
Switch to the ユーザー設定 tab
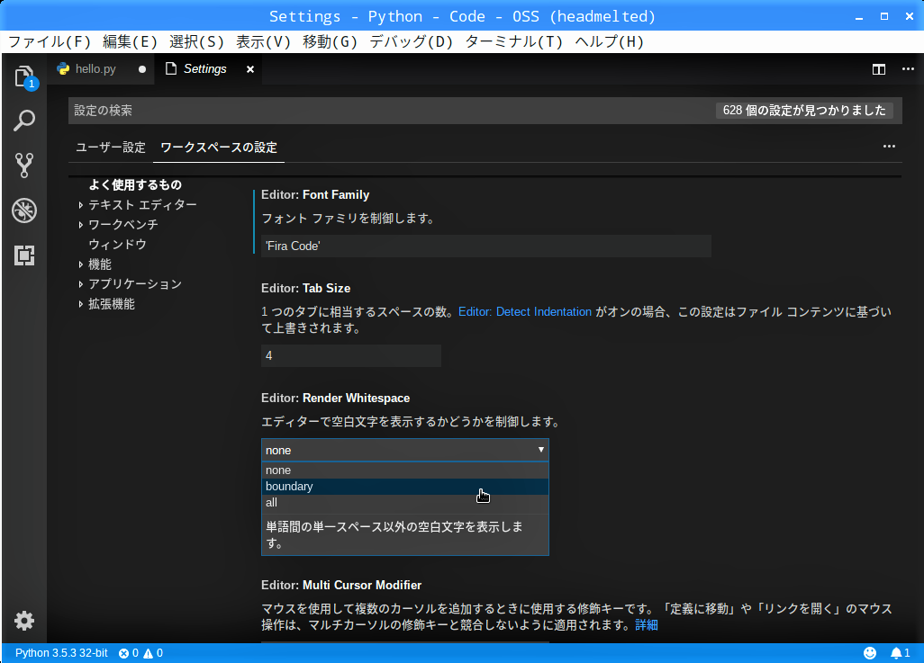[x=110, y=148]
